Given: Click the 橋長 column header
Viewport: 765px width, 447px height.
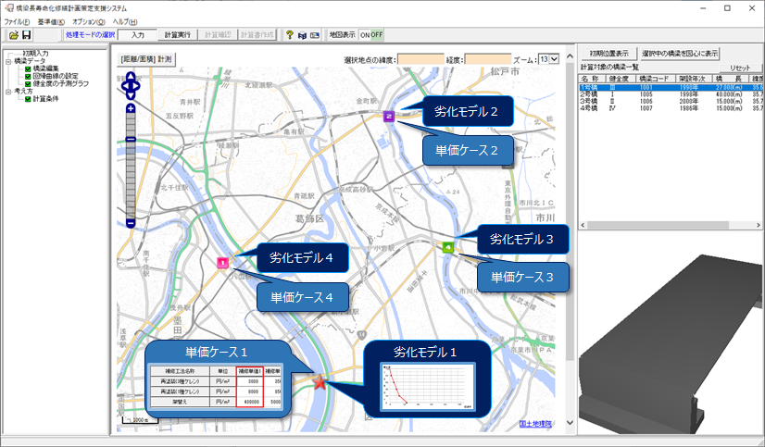Looking at the screenshot, I should tap(731, 79).
